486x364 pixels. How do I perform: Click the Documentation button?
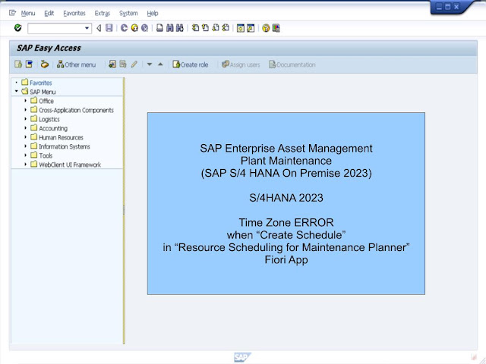coord(292,64)
